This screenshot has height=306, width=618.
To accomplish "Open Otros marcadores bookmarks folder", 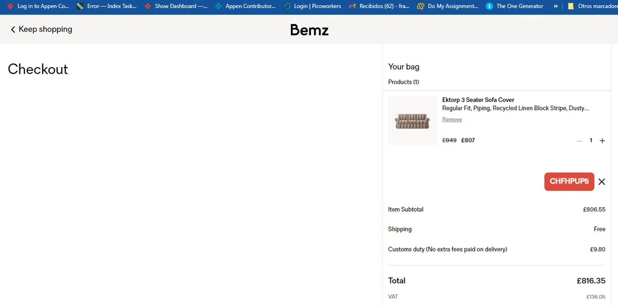I will [592, 6].
